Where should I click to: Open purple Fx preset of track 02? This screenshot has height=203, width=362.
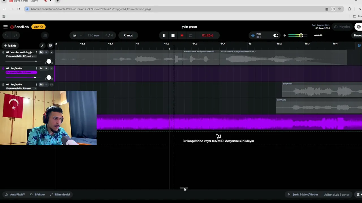pos(21,72)
